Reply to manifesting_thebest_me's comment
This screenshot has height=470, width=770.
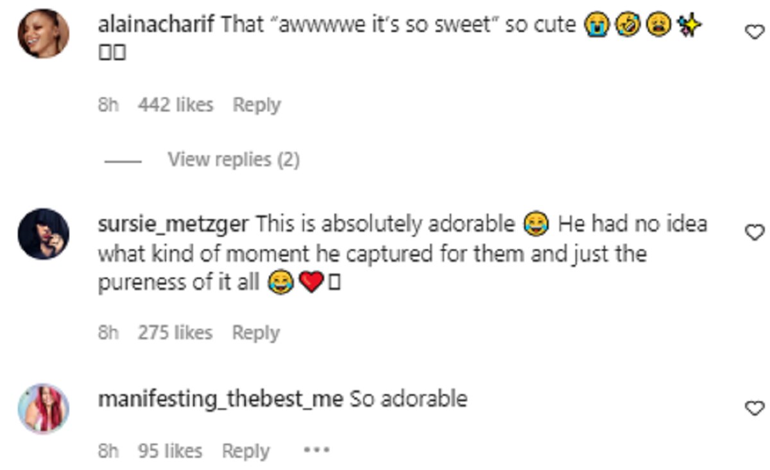coord(246,451)
